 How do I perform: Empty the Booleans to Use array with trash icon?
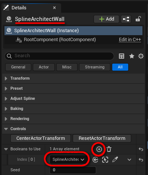(x=109, y=149)
